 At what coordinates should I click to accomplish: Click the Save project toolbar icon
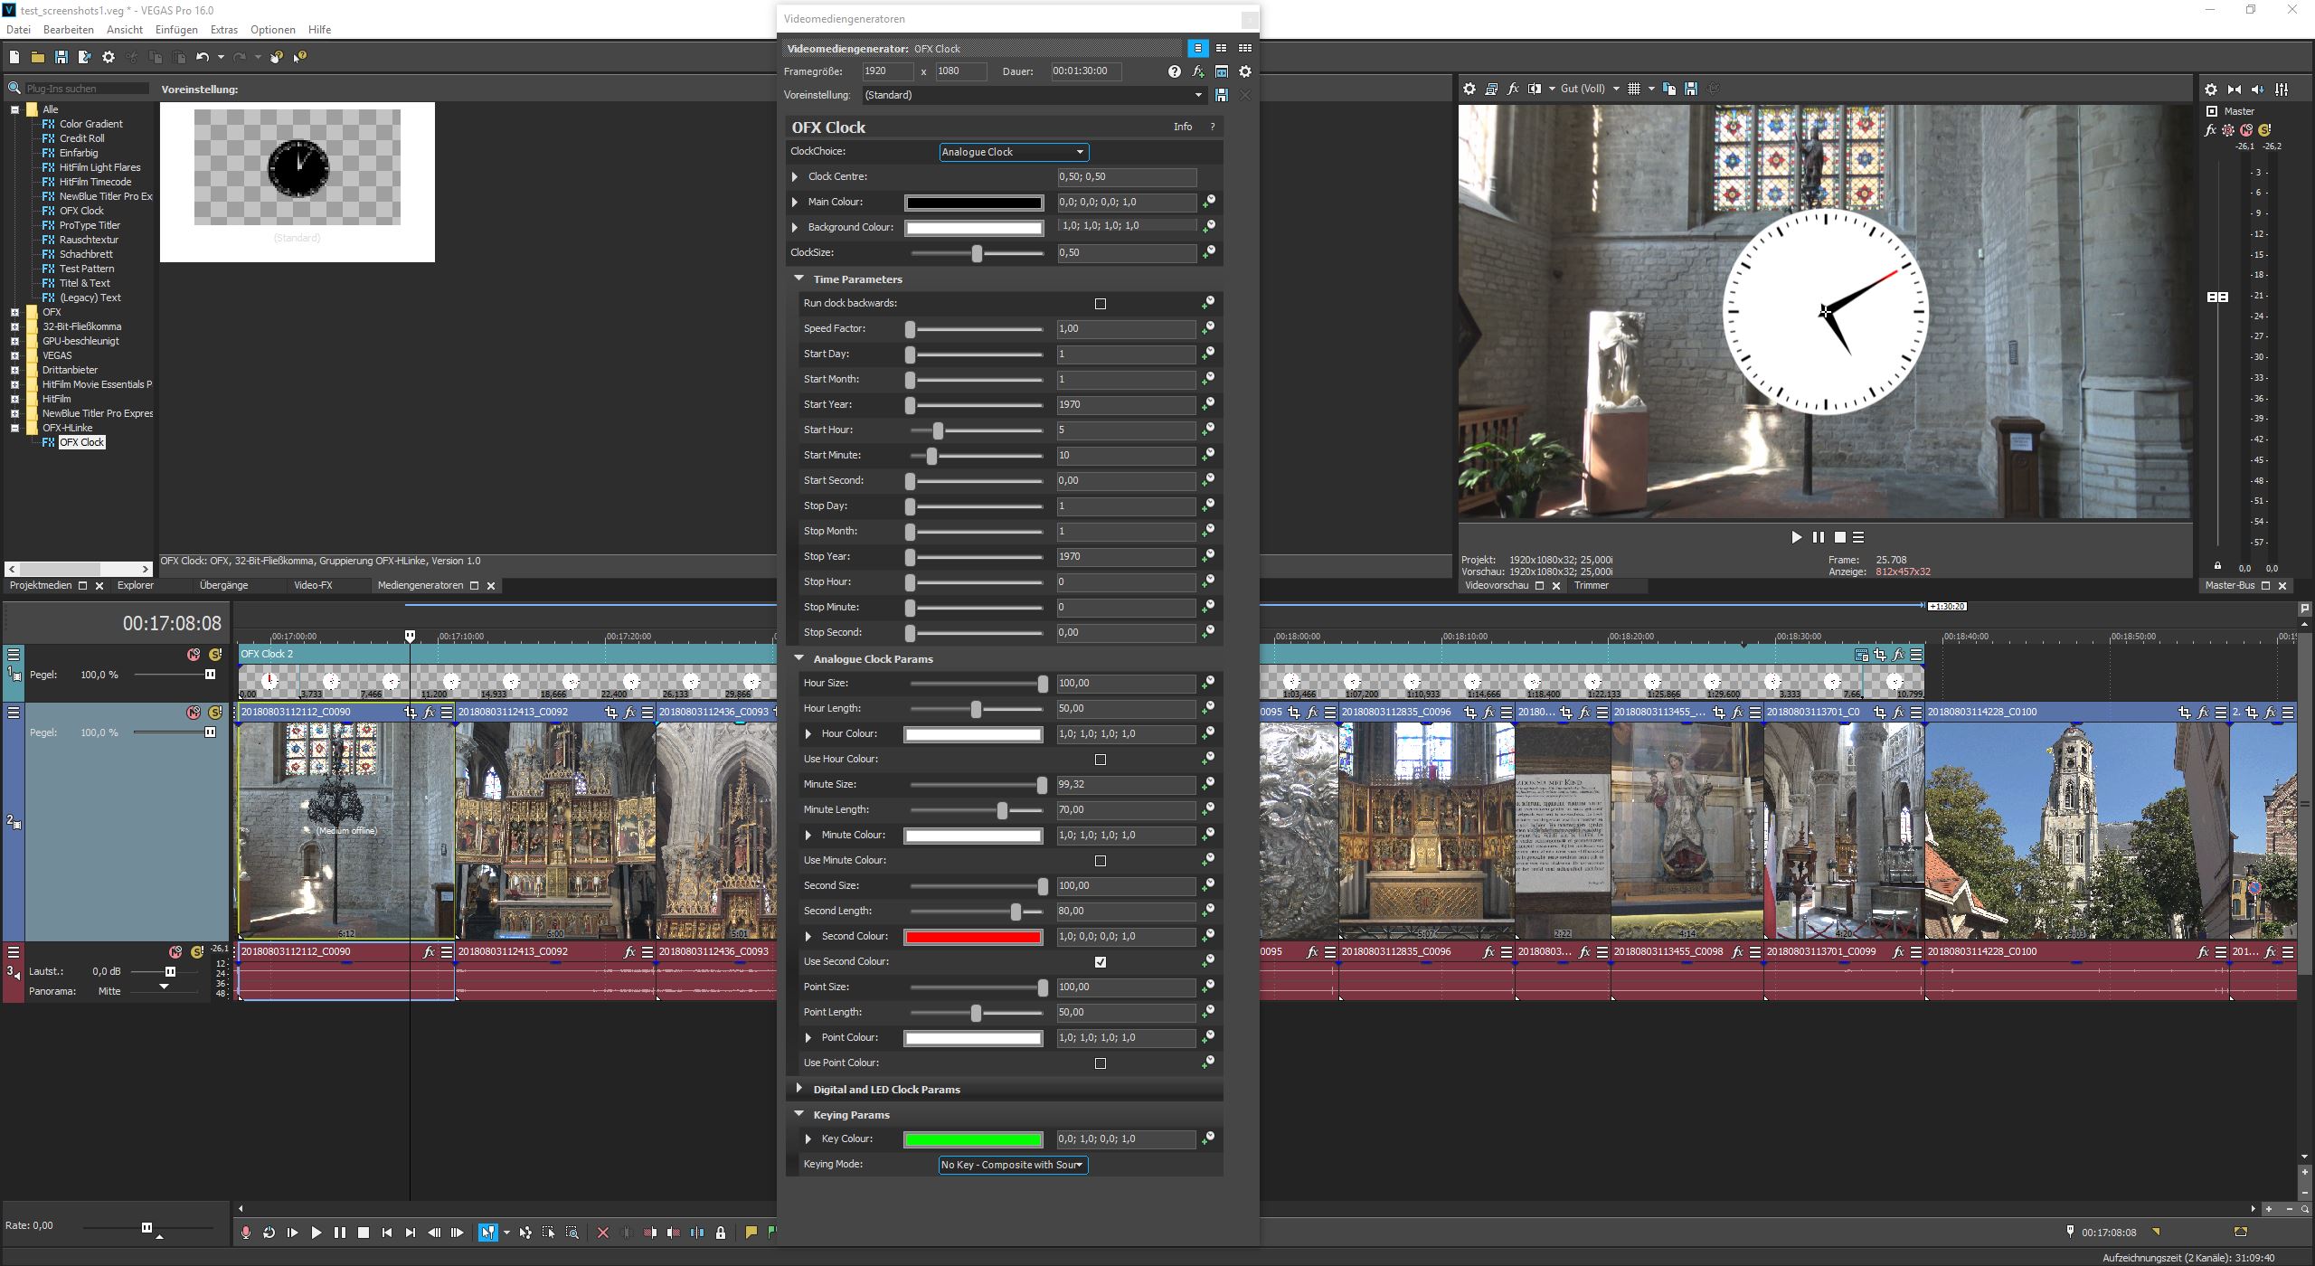(61, 57)
